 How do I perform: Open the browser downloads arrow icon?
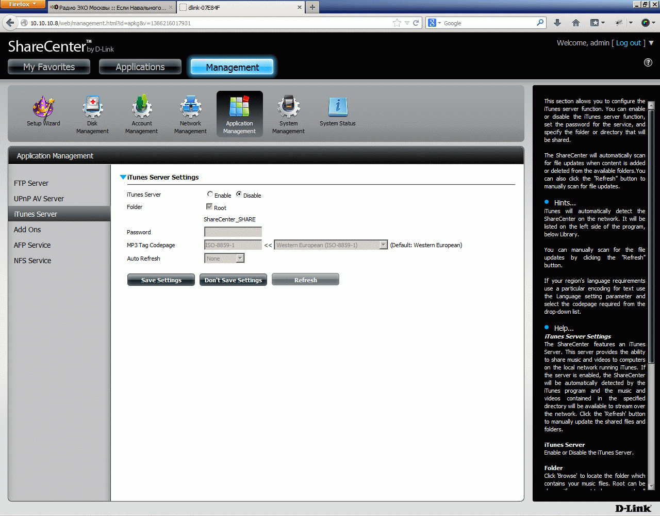[557, 23]
